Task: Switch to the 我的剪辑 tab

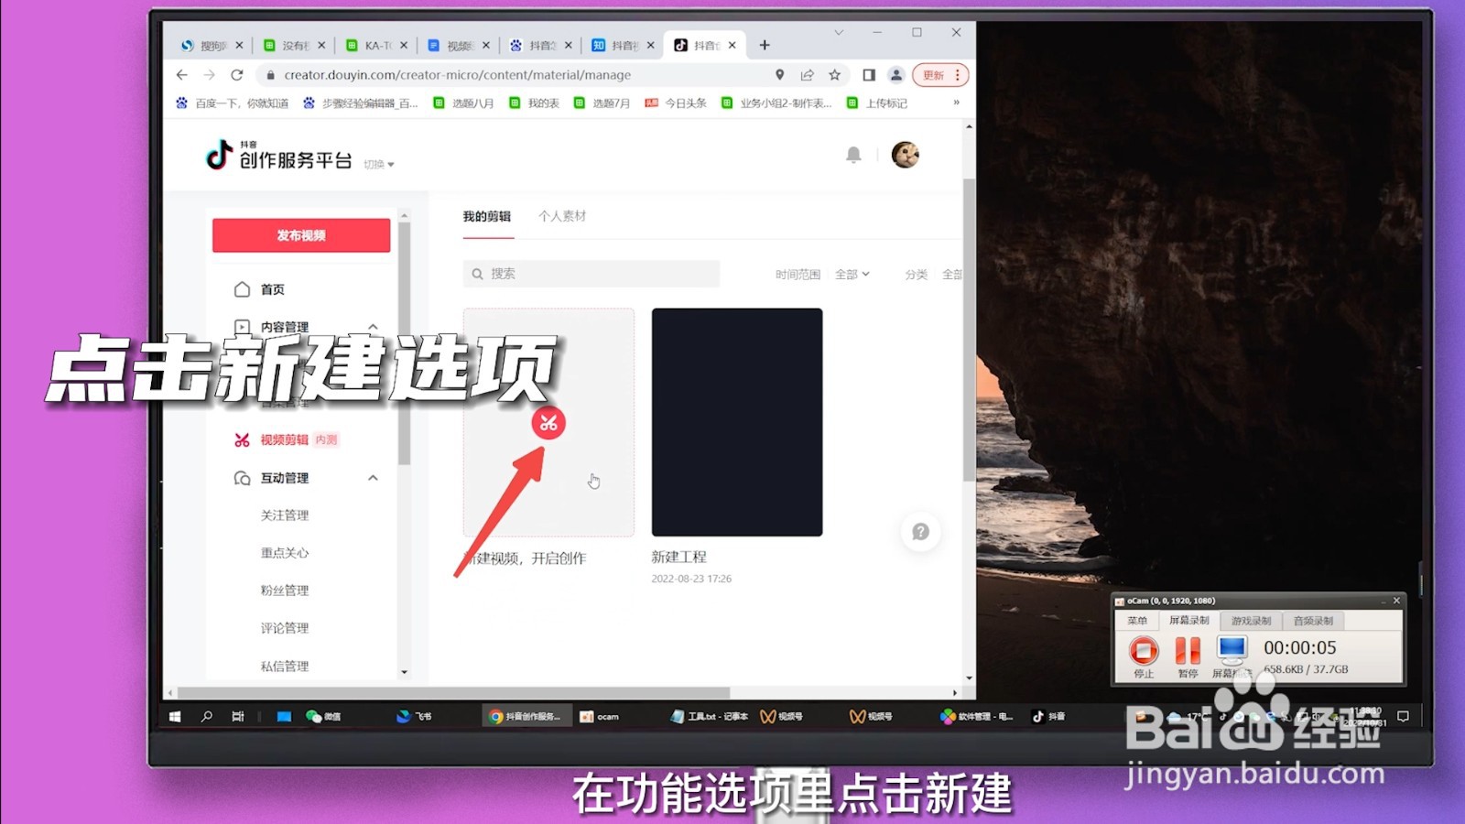Action: pyautogui.click(x=486, y=217)
